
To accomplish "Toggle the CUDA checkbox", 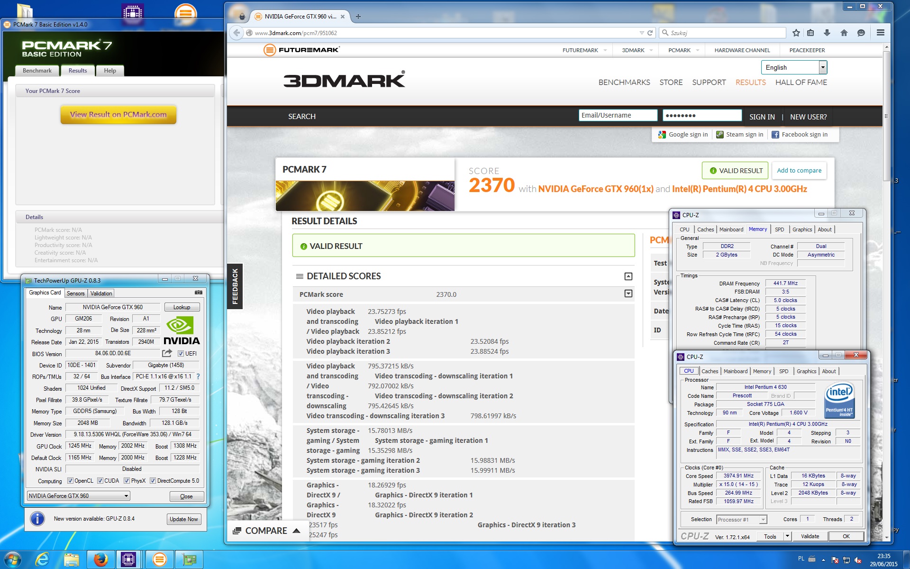I will 100,481.
